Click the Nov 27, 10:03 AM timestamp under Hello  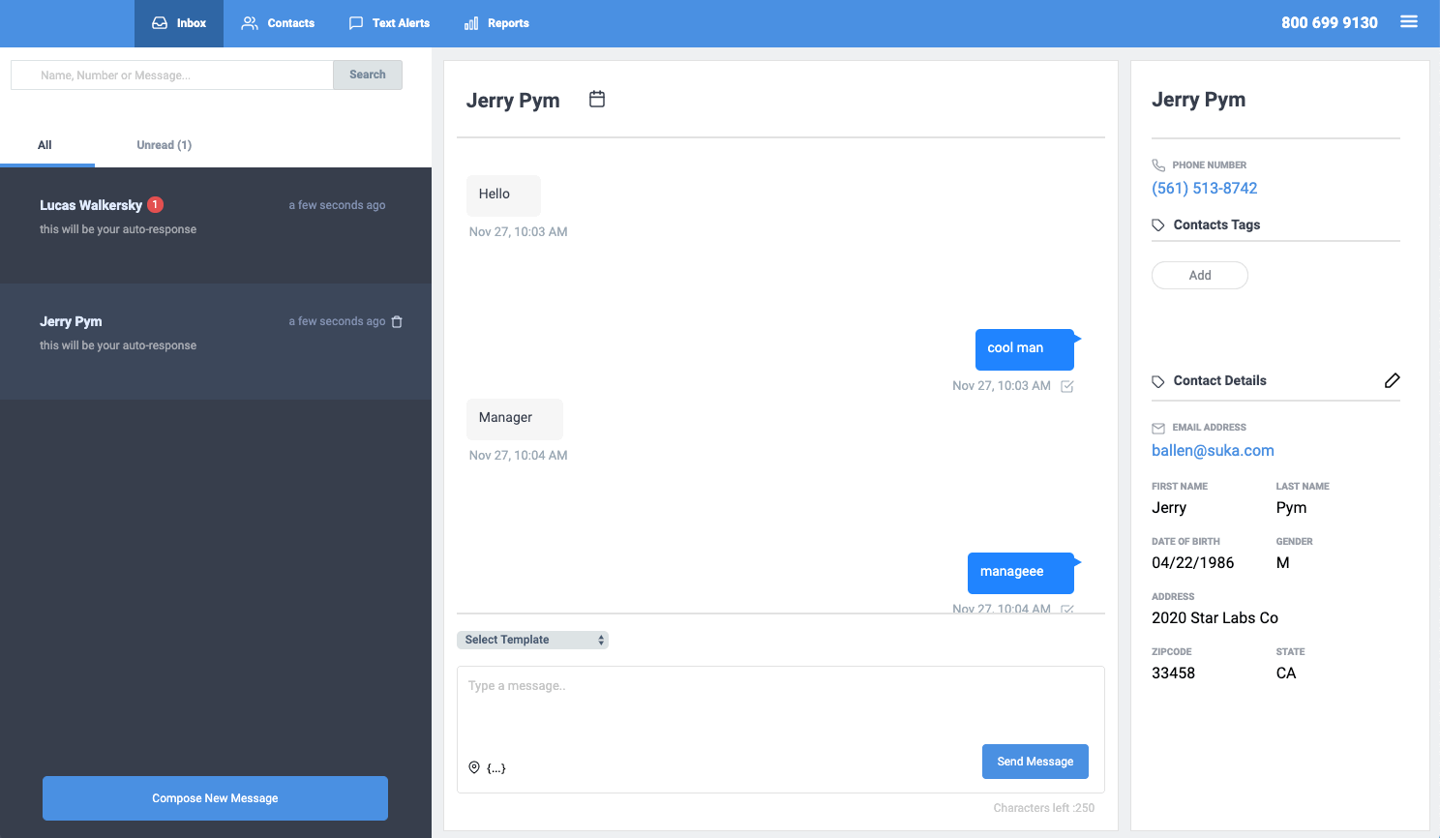point(519,232)
